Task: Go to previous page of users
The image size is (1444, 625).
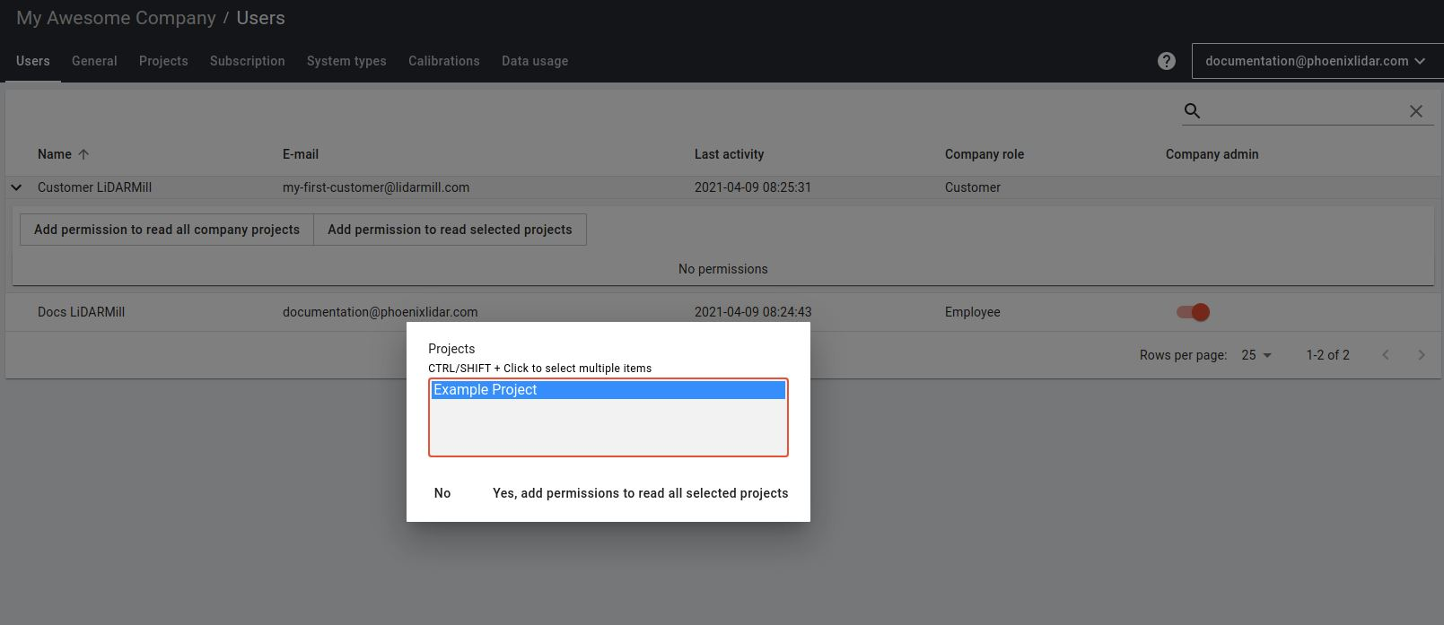Action: point(1385,355)
